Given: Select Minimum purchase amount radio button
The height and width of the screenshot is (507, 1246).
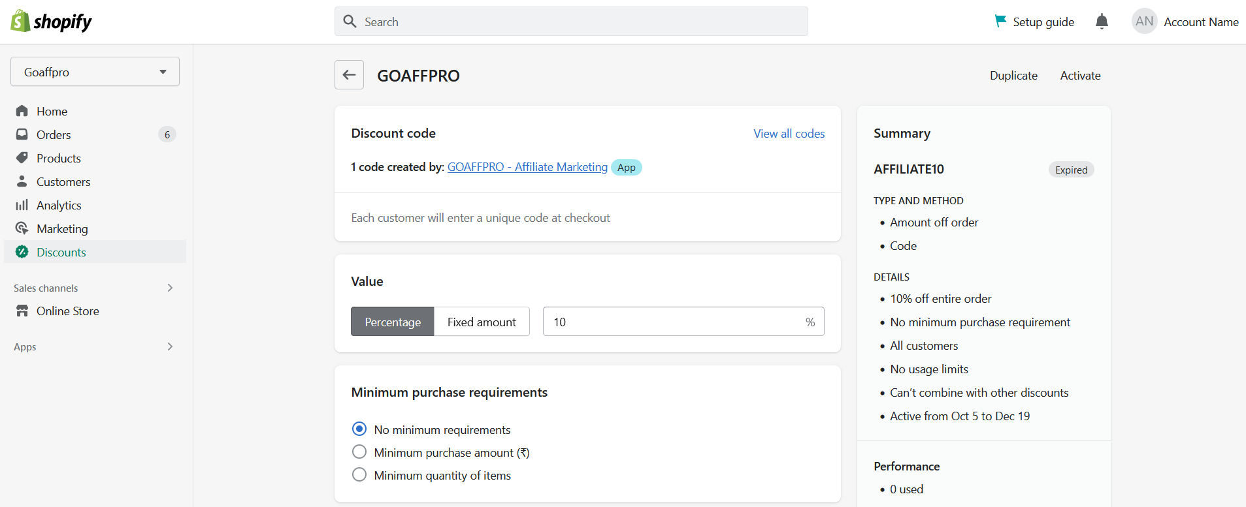Looking at the screenshot, I should 359,452.
